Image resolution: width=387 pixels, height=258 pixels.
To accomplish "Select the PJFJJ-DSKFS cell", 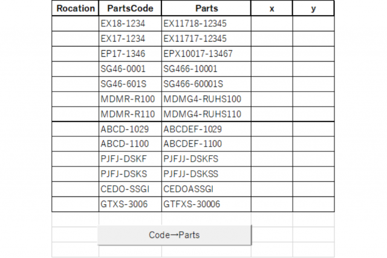I will click(206, 160).
